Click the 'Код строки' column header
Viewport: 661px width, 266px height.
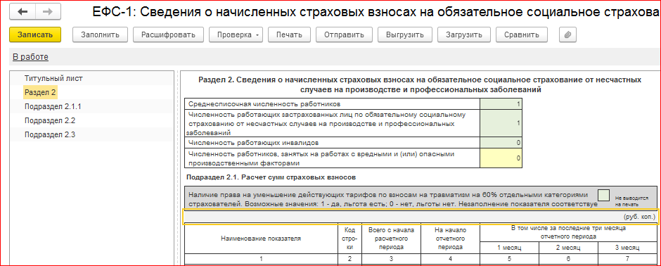pyautogui.click(x=349, y=238)
